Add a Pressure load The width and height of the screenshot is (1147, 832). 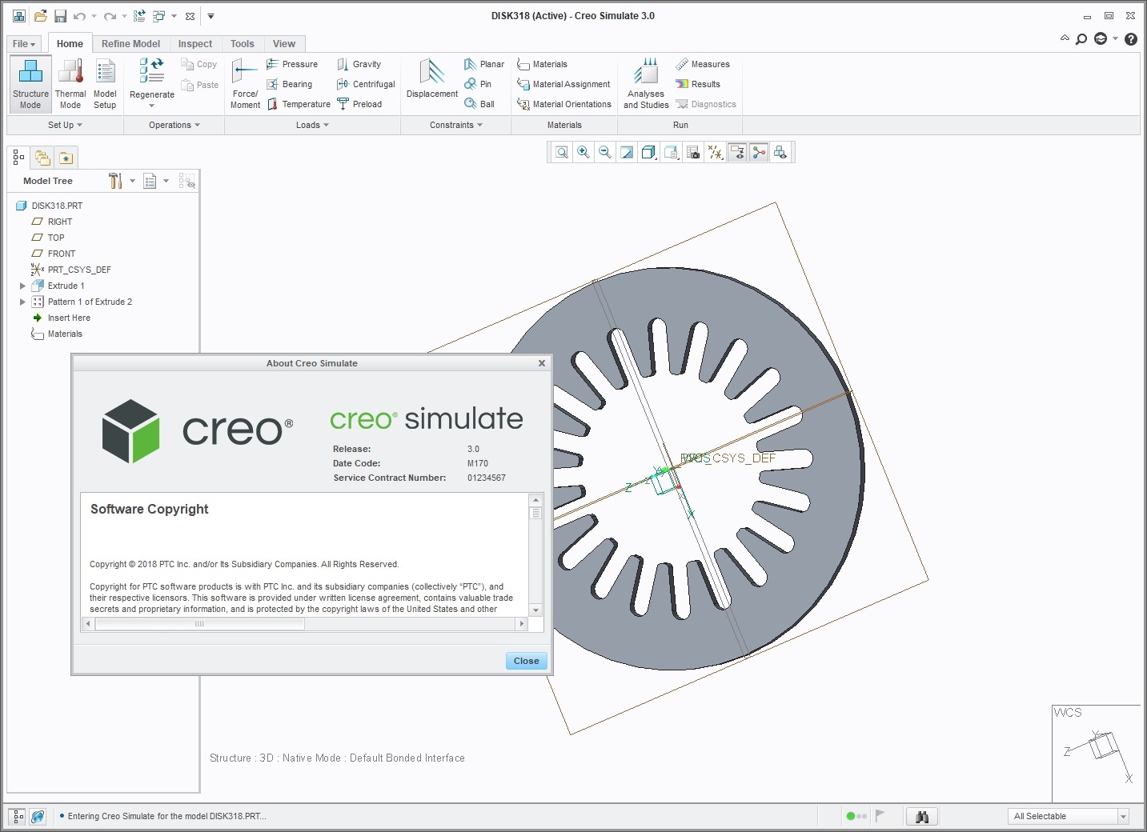coord(292,64)
